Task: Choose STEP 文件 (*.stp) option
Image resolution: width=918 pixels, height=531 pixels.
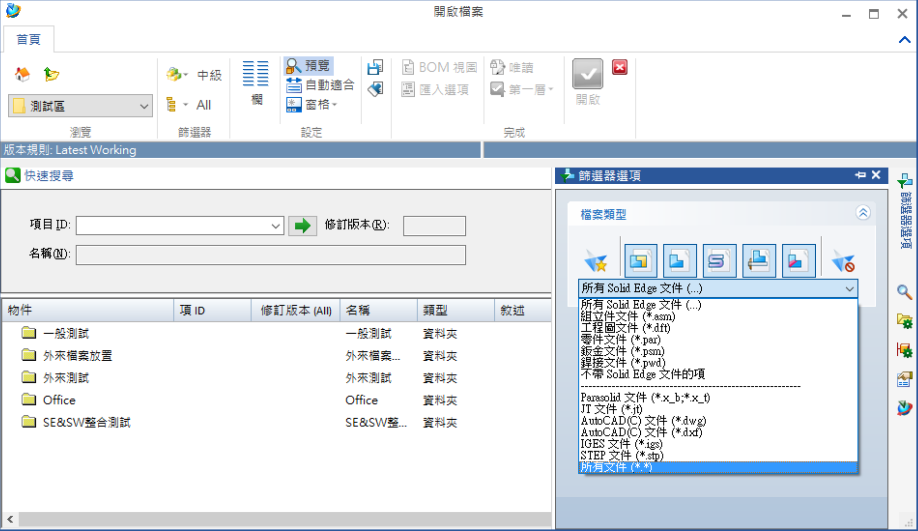Action: click(x=718, y=456)
